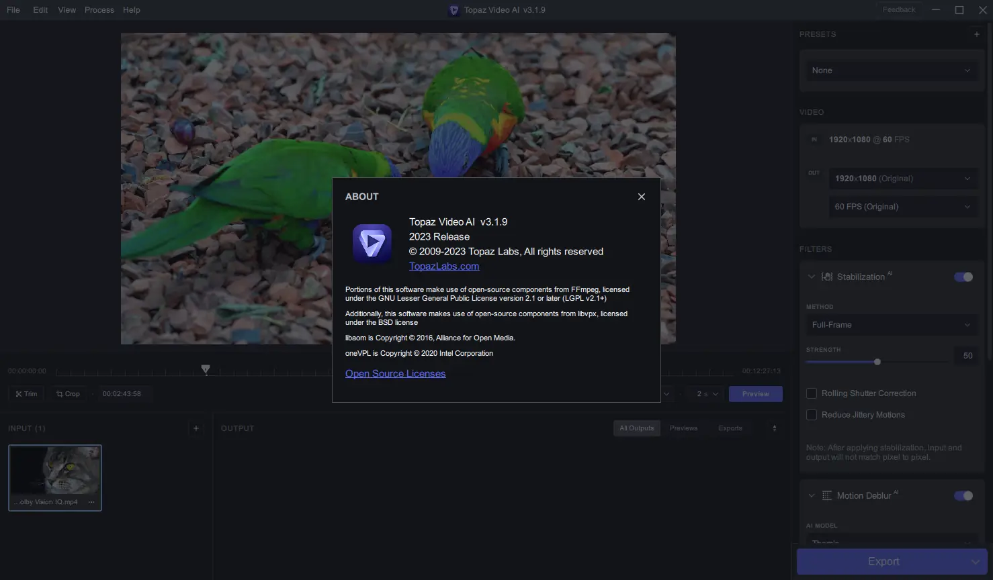Click the Topaz icon in the title bar
Viewport: 993px width, 580px height.
pos(454,10)
